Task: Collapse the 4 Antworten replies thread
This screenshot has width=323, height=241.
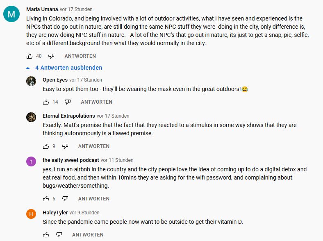Action: (x=64, y=68)
